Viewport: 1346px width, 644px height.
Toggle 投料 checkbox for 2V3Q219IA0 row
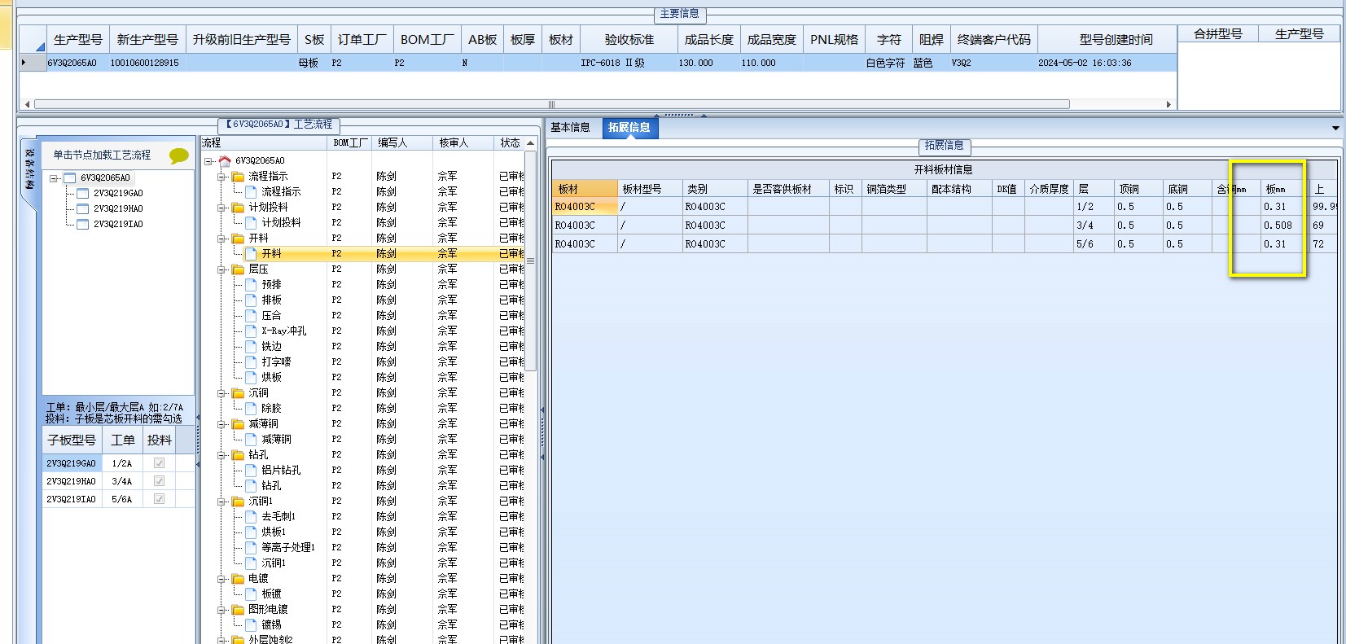coord(159,498)
